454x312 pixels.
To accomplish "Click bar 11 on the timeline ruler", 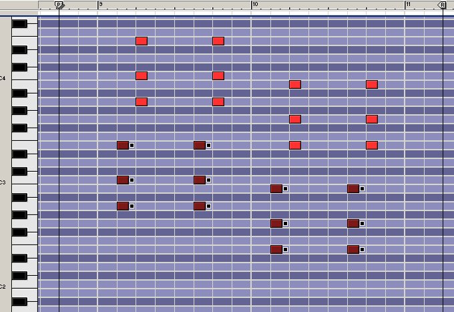I will point(408,5).
